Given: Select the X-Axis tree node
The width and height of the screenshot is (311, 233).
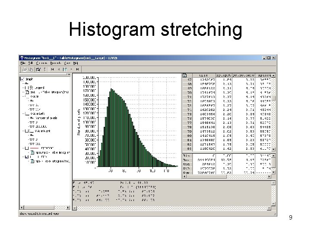Looking at the screenshot, I should 34,97.
